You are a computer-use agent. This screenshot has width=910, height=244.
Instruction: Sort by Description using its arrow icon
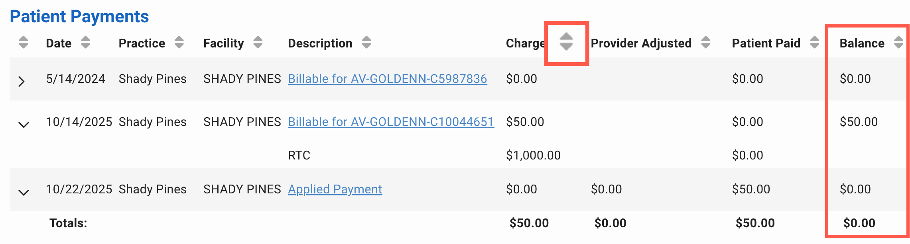click(x=366, y=42)
